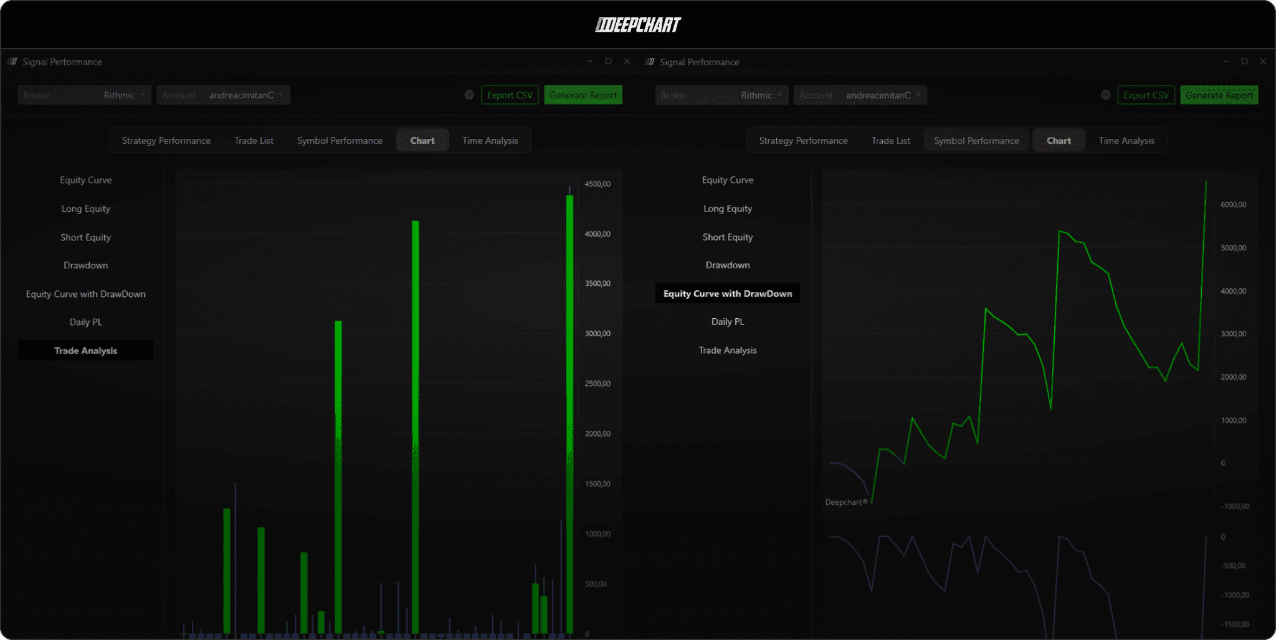Select Daily PL in the left sidebar

click(x=85, y=322)
